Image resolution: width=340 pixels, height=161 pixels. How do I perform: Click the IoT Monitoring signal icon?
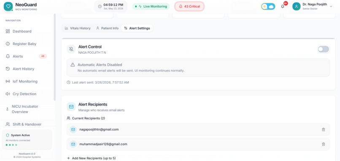tap(8, 82)
